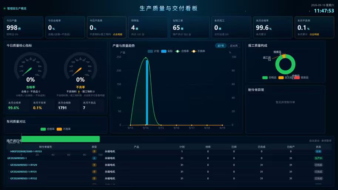The height and width of the screenshot is (190, 338).
Task: Click the 子 type badge for HBGF20260825000-1-R1133
Action: 94,152
